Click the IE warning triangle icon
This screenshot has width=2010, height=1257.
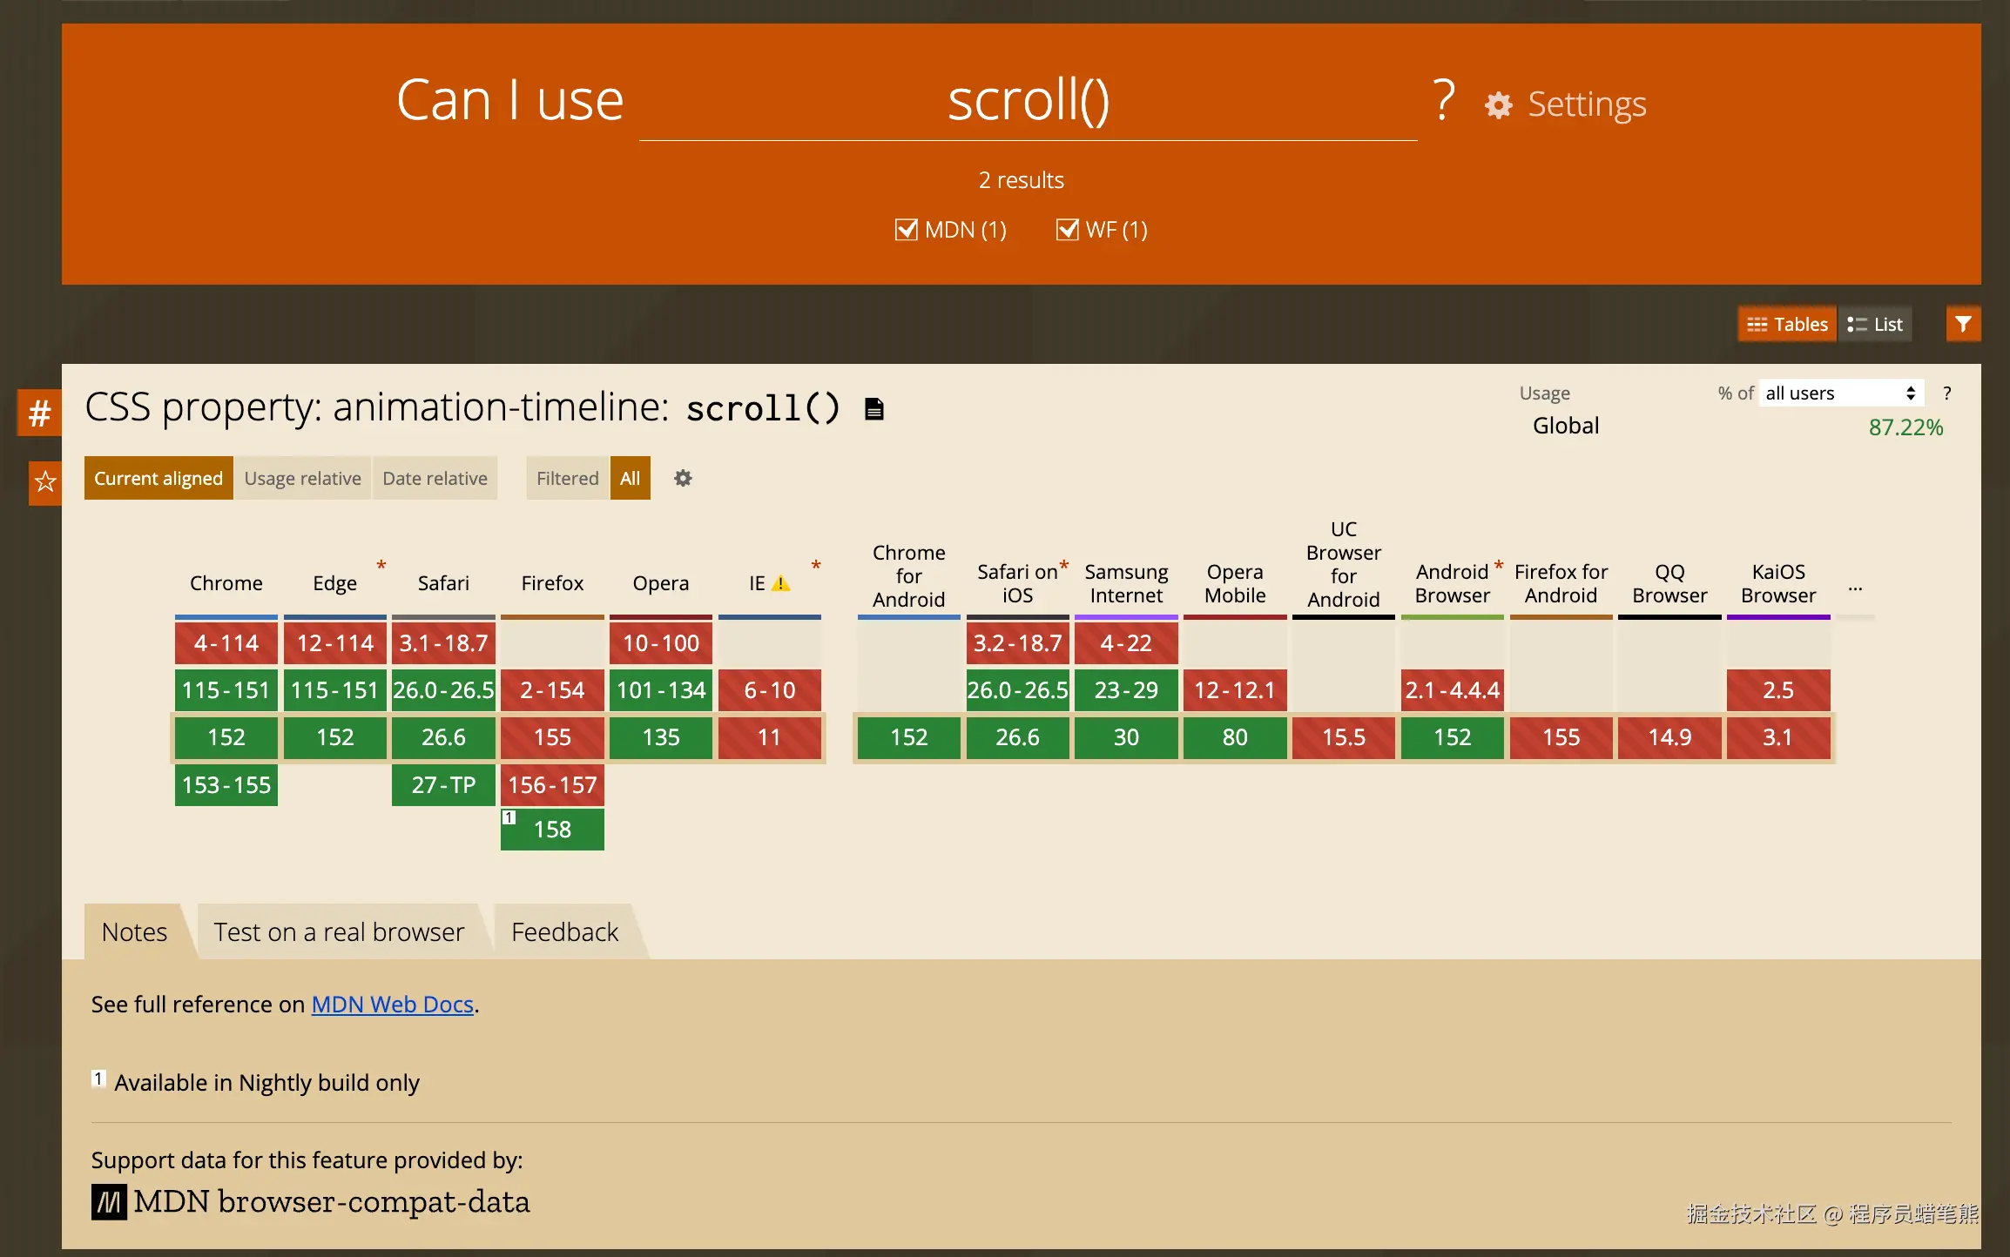(x=781, y=583)
